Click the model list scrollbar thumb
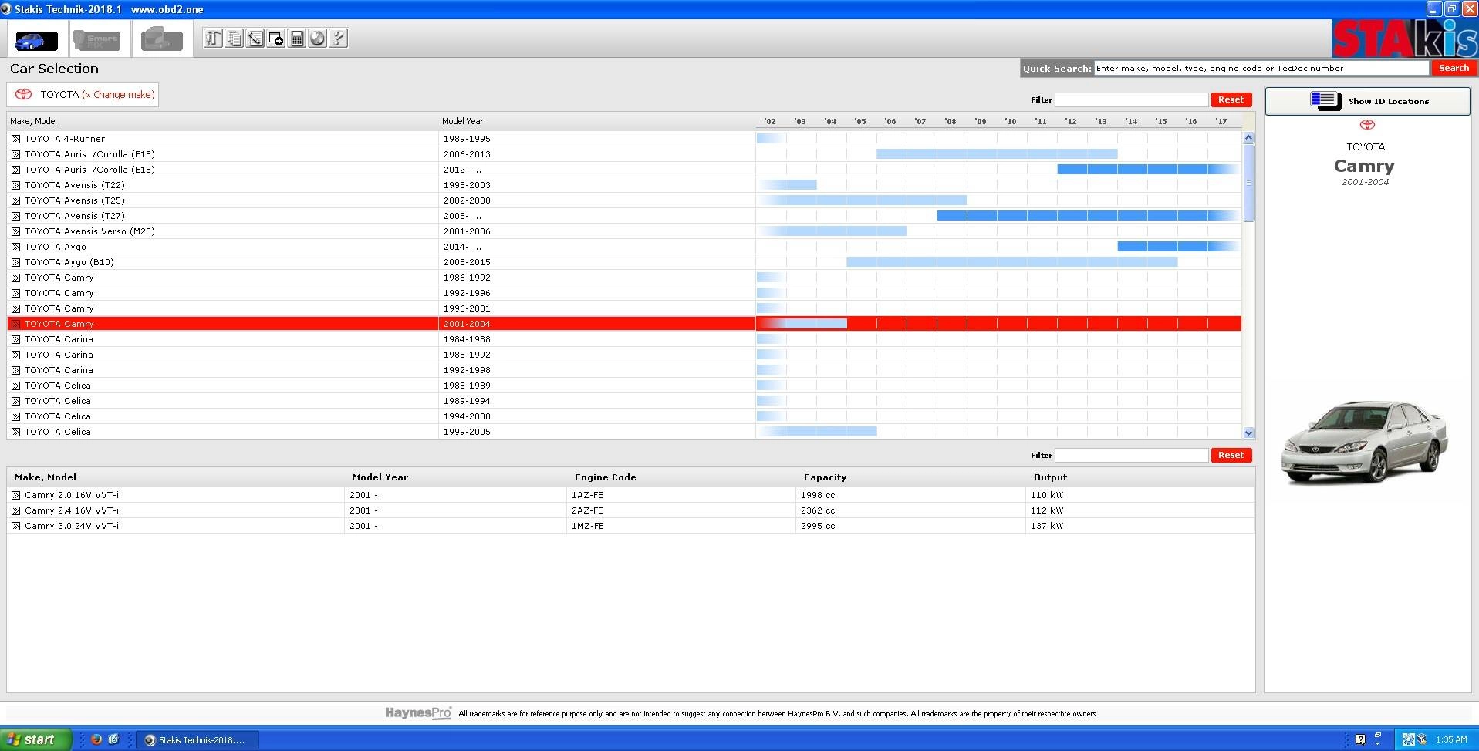 pos(1248,183)
